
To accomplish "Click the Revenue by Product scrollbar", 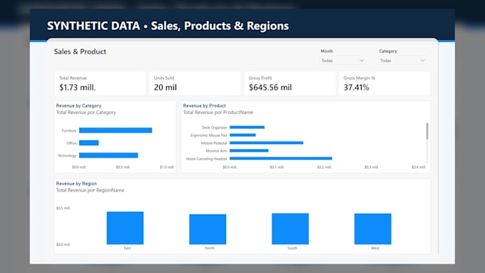I will point(427,131).
